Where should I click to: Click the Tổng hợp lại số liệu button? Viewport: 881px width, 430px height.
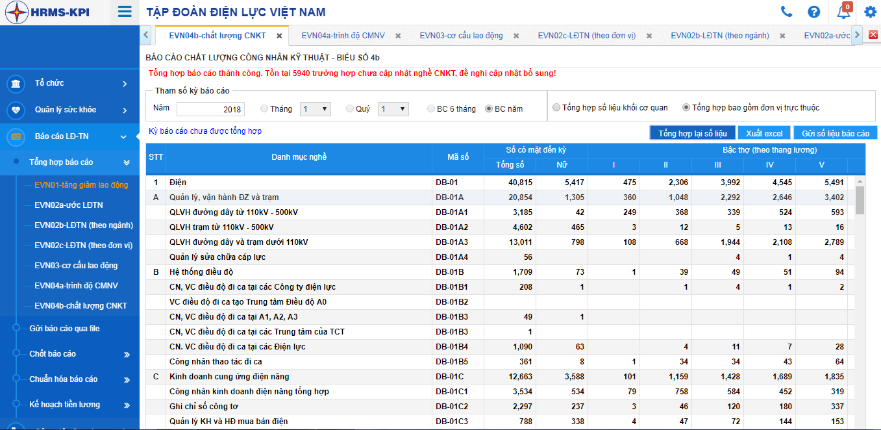692,133
